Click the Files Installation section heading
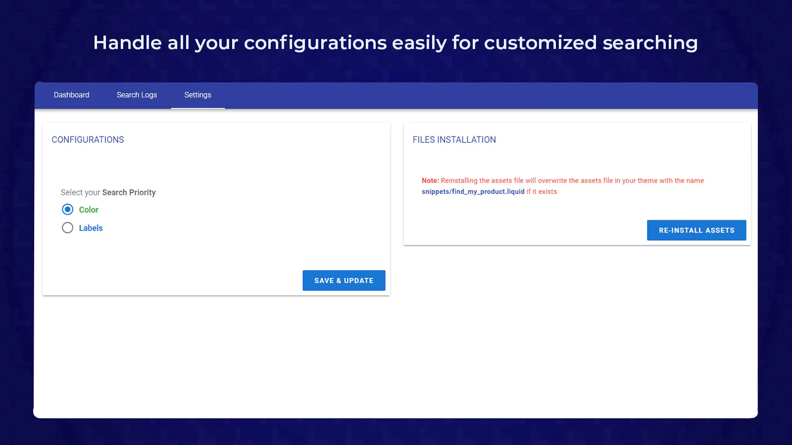Screen dimensions: 792x445 (x=454, y=140)
